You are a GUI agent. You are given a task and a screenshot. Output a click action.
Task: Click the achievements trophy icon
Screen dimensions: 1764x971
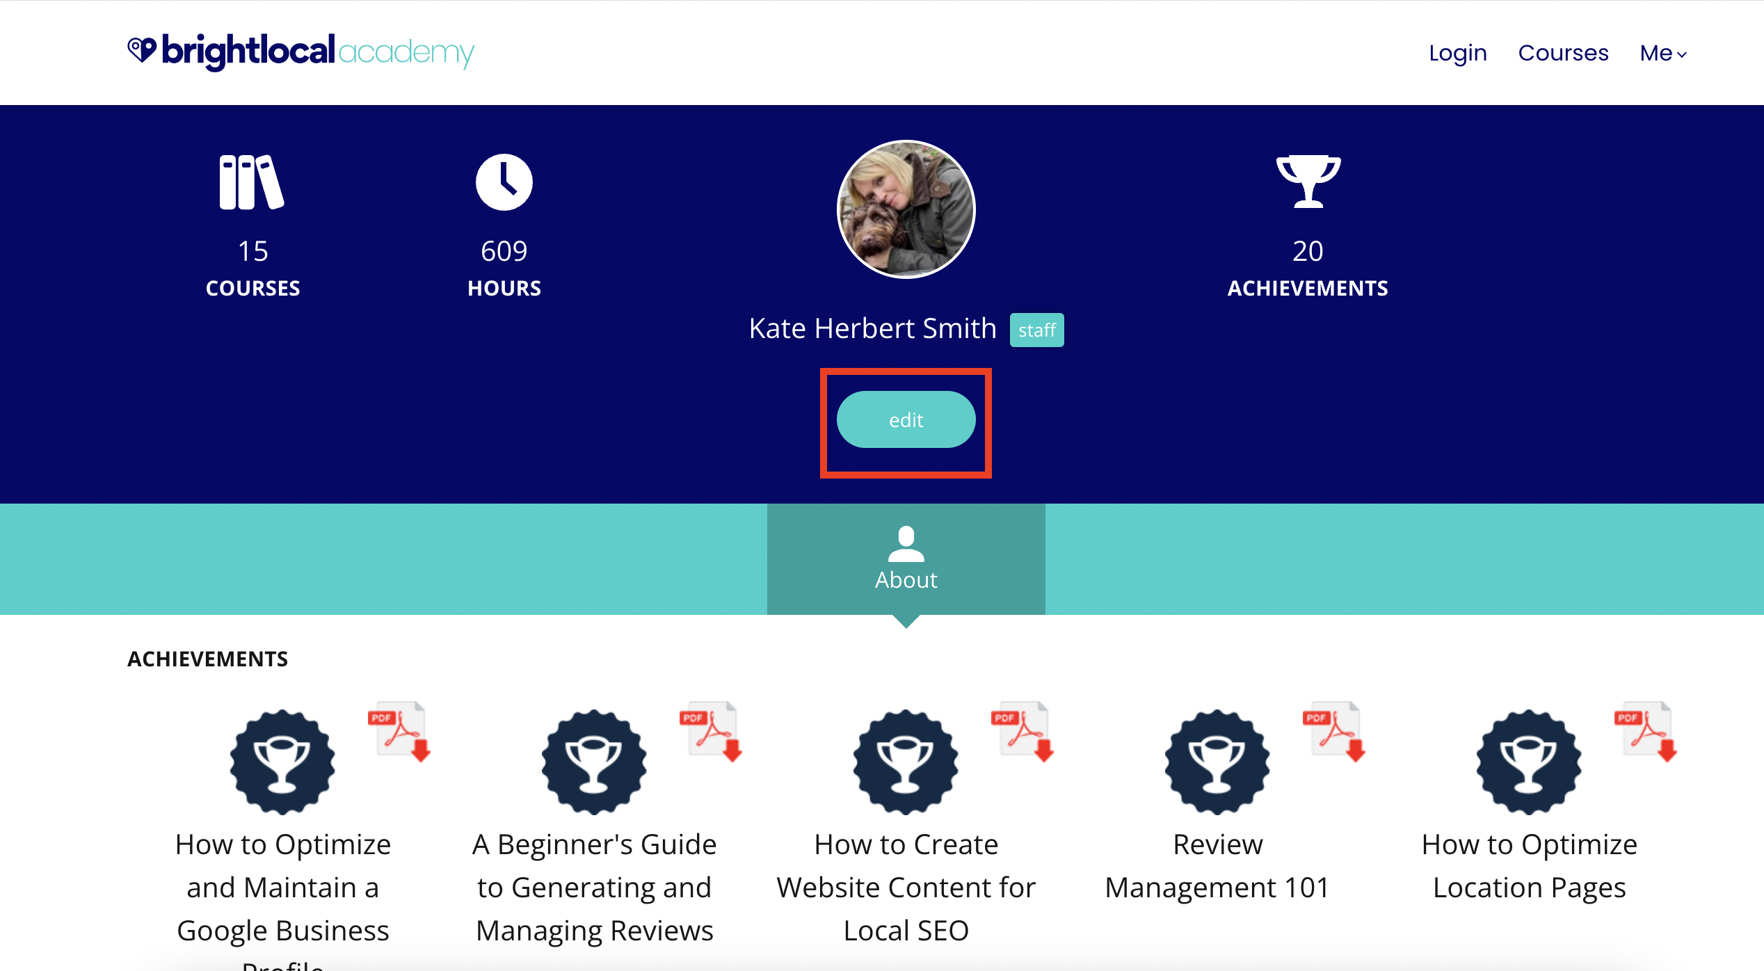pos(1308,182)
